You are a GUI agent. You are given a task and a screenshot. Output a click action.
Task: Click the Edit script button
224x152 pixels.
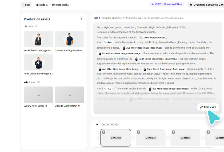[208, 107]
